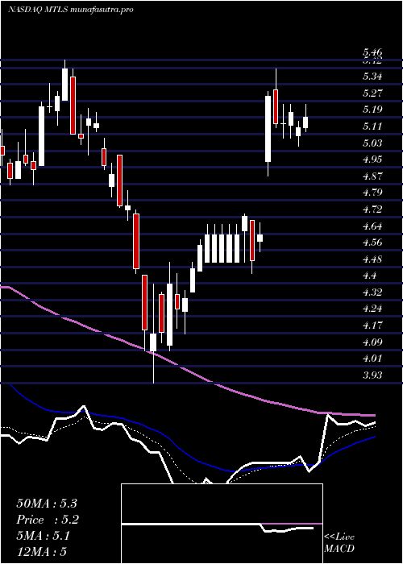Click the 4.24 price axis label

372,309
